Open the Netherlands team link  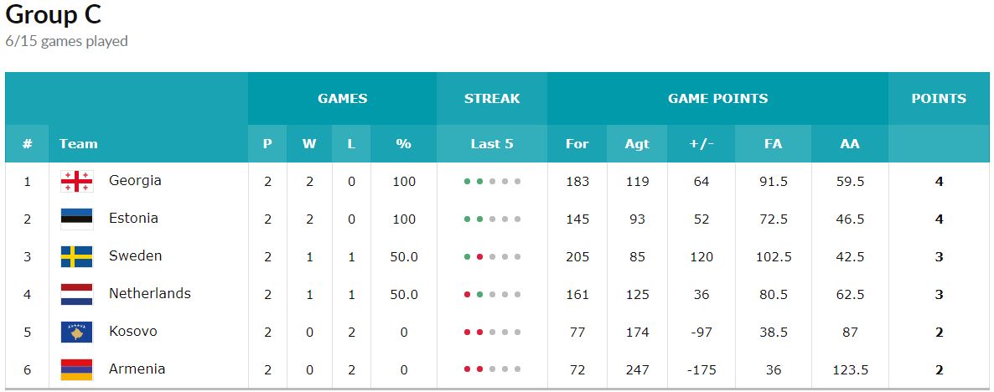pyautogui.click(x=150, y=294)
